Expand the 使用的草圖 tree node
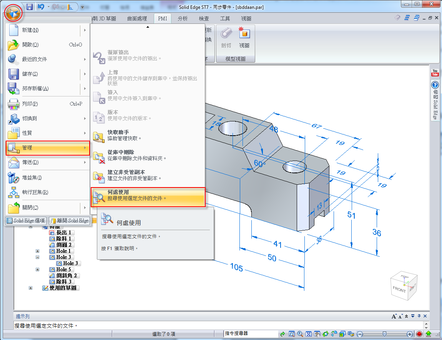 coord(30,288)
